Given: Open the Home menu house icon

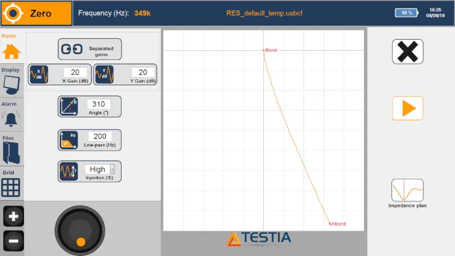Looking at the screenshot, I should tap(11, 51).
